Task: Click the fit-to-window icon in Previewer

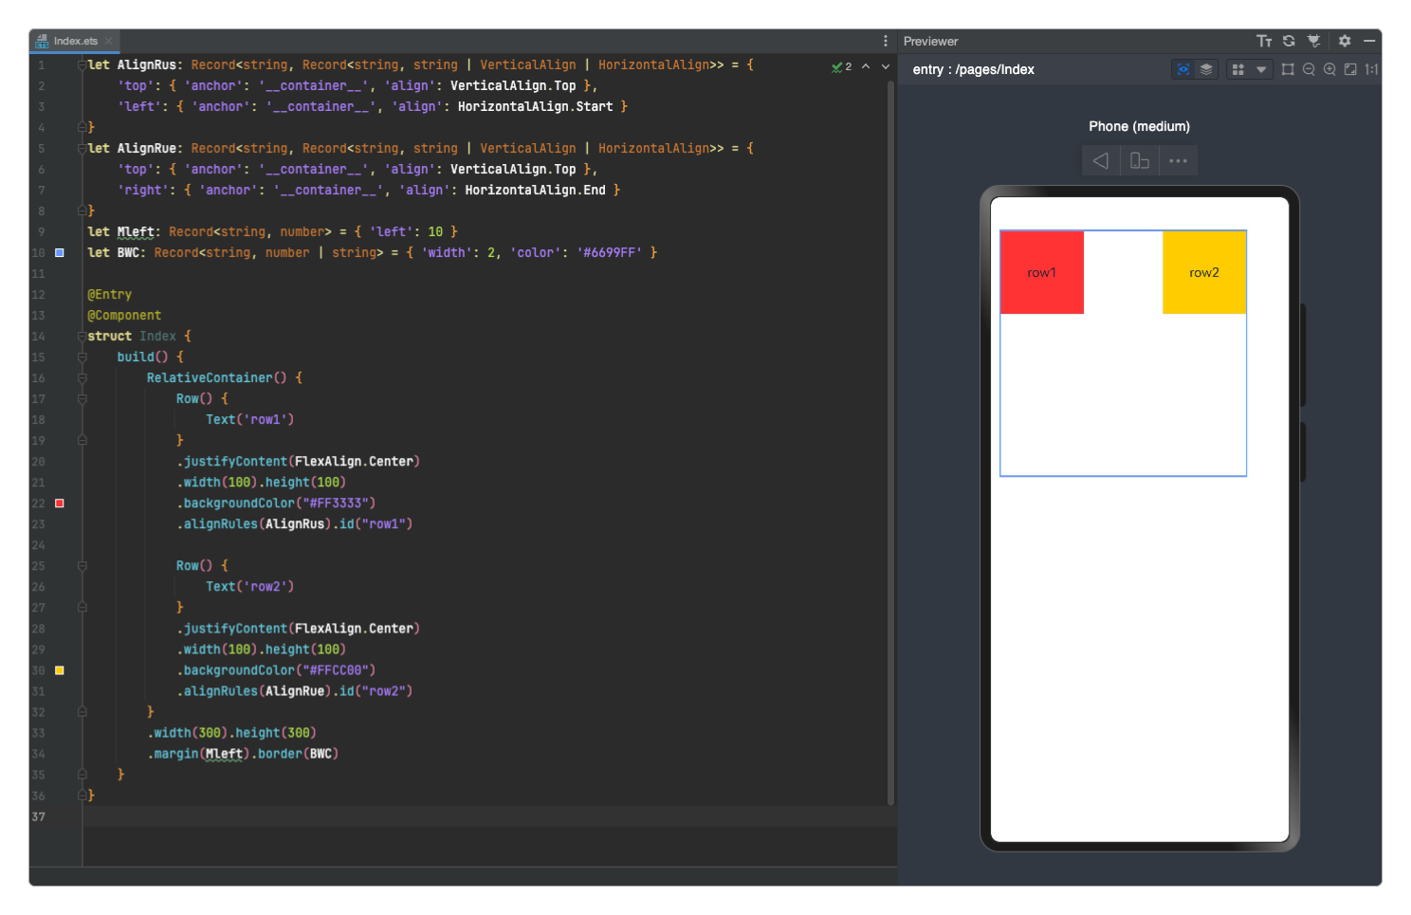Action: [1350, 69]
